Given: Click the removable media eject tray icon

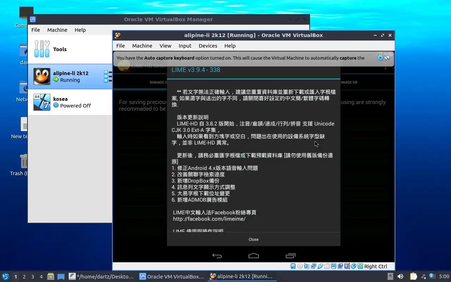Looking at the screenshot, I should (x=390, y=276).
